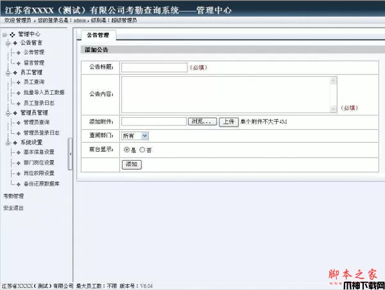Click the 单个附件不大于4M hint text
The height and width of the screenshot is (290, 385).
click(x=264, y=122)
